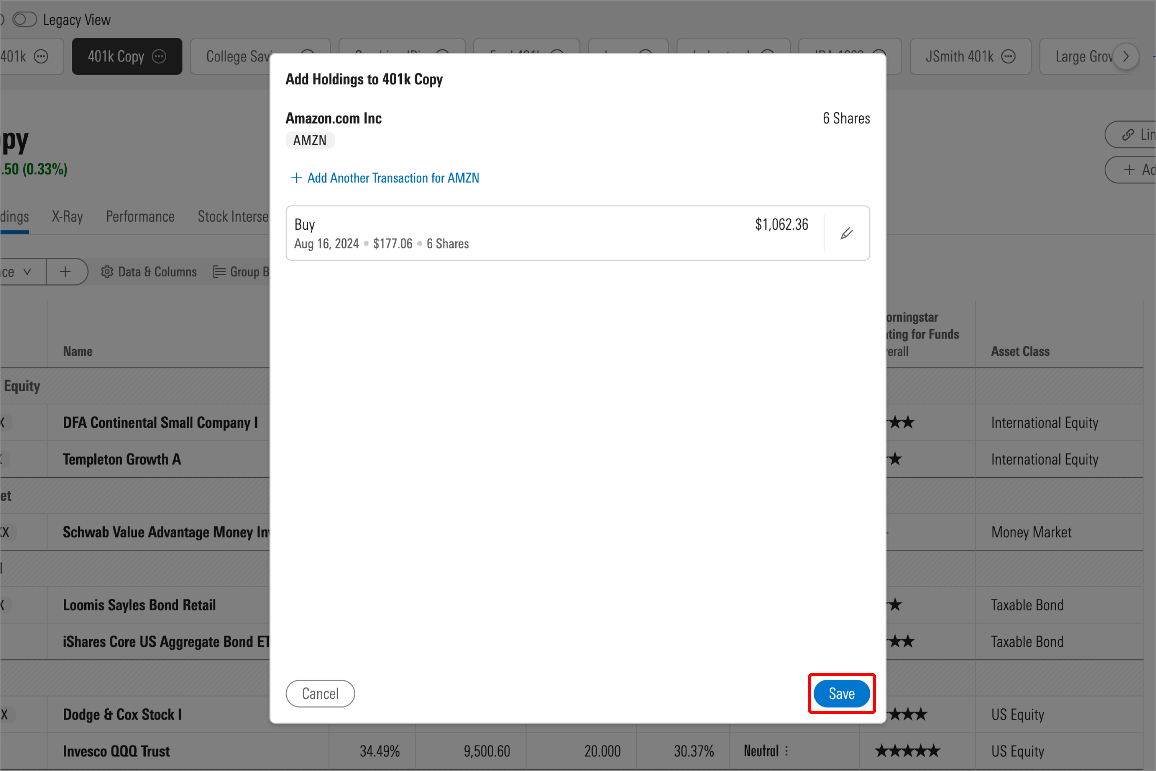
Task: Toggle the Legacy View switch
Action: (24, 20)
